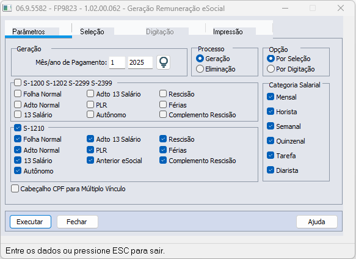Uncheck Adto 13 Salário in the S-1210 group
The width and height of the screenshot is (356, 259).
90,139
